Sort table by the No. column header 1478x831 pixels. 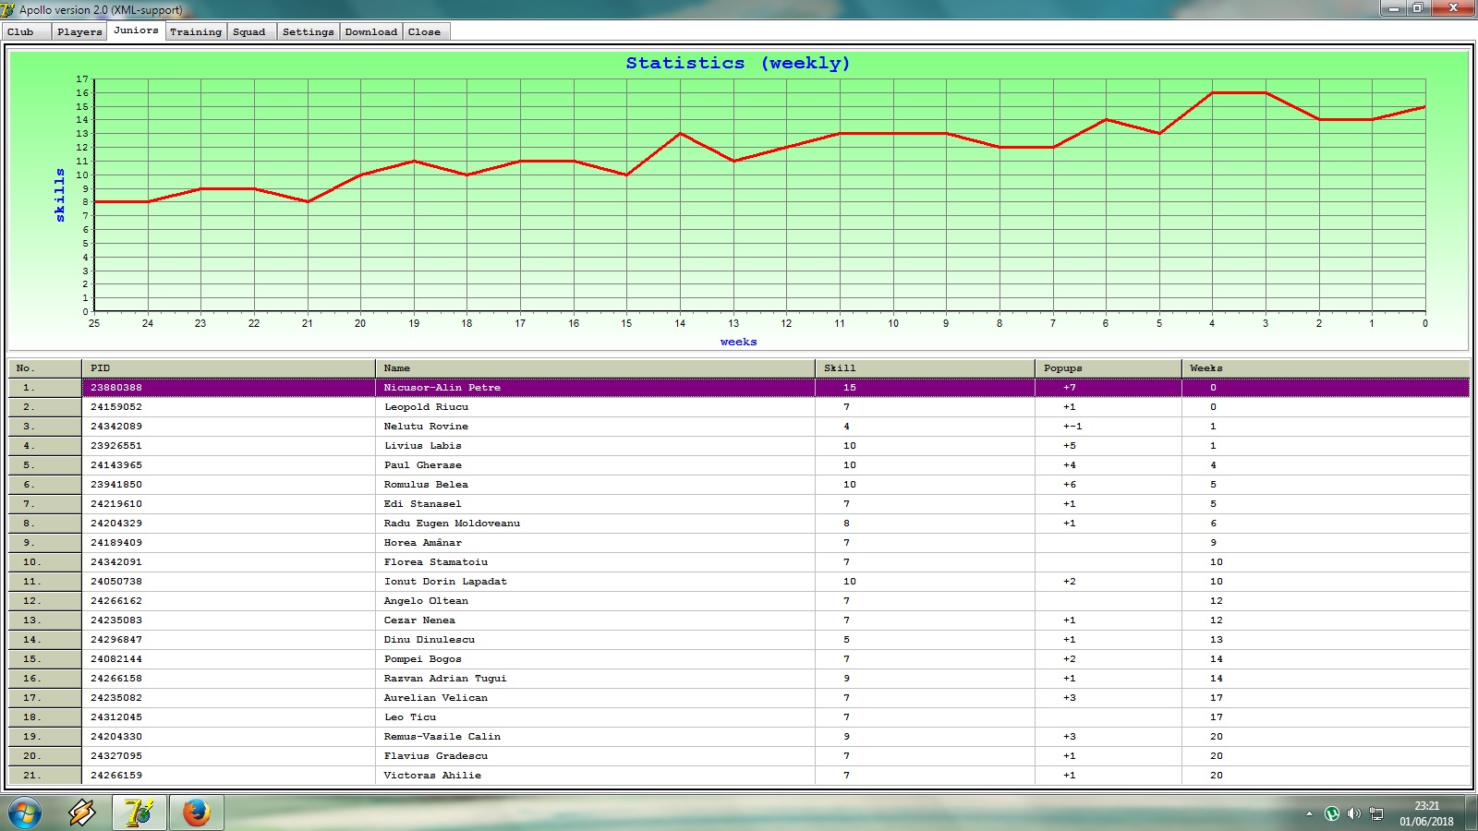(44, 368)
